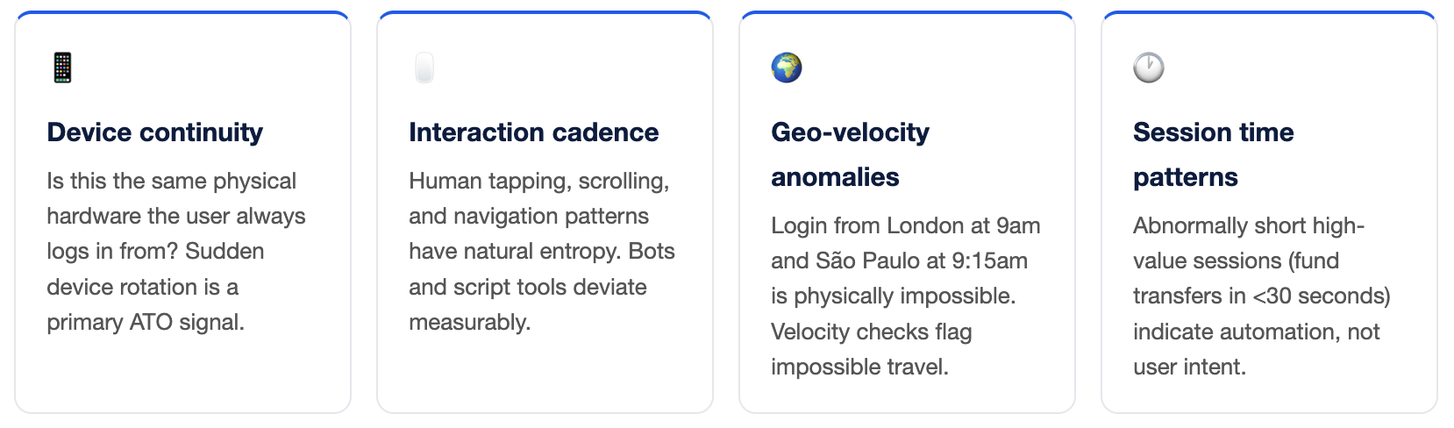Click "measurably." in the interaction cadence card
The image size is (1454, 428).
tap(469, 322)
